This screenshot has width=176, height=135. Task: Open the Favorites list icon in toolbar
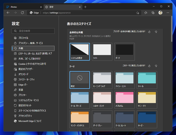146,13
